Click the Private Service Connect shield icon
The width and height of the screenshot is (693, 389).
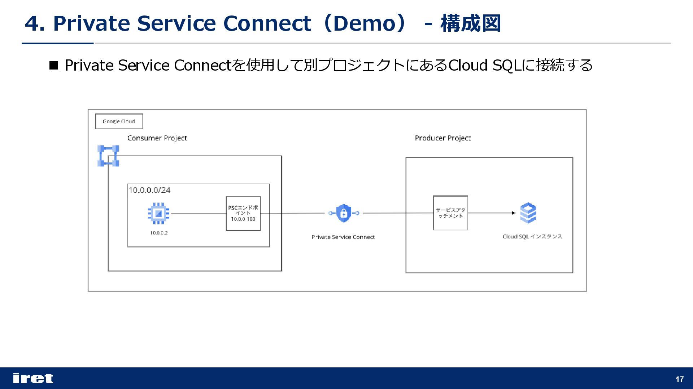(344, 213)
